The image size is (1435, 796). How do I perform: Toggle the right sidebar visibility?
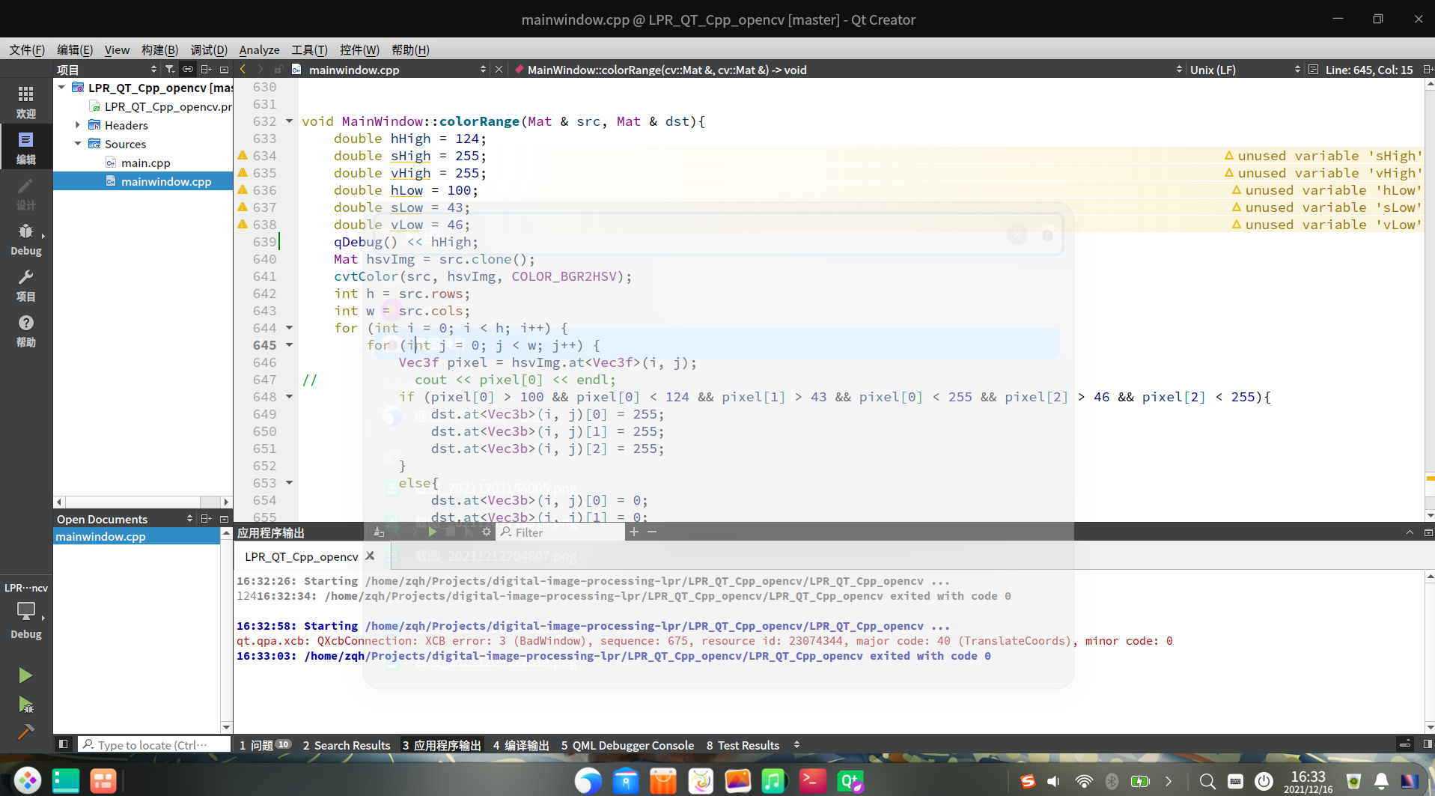click(x=1428, y=744)
